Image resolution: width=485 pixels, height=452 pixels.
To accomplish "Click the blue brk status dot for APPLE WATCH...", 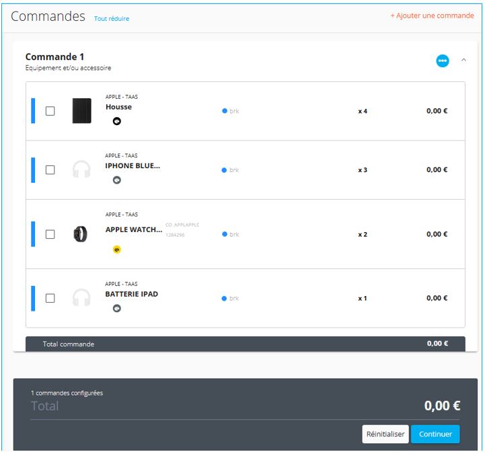I will [x=225, y=234].
